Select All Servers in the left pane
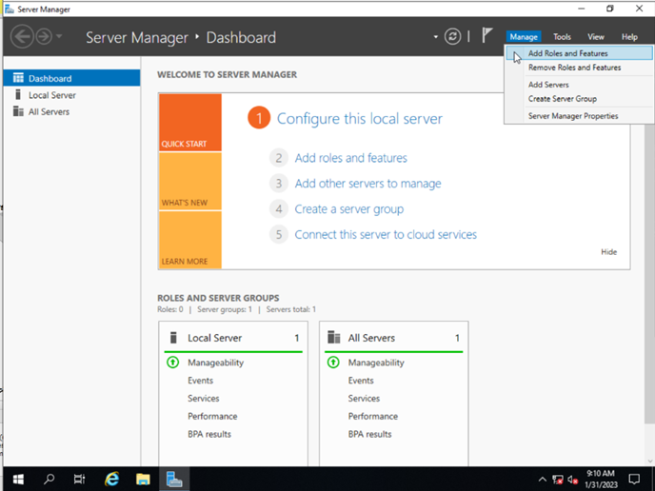This screenshot has width=655, height=491. point(71,112)
